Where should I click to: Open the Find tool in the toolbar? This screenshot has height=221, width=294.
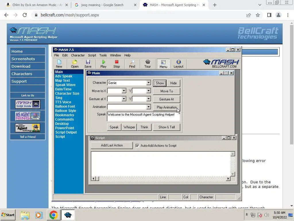coord(132,64)
